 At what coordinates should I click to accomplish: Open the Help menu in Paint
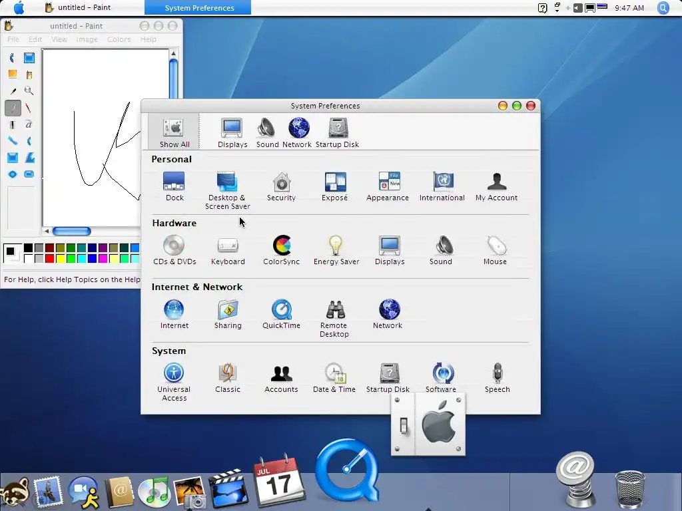point(148,39)
